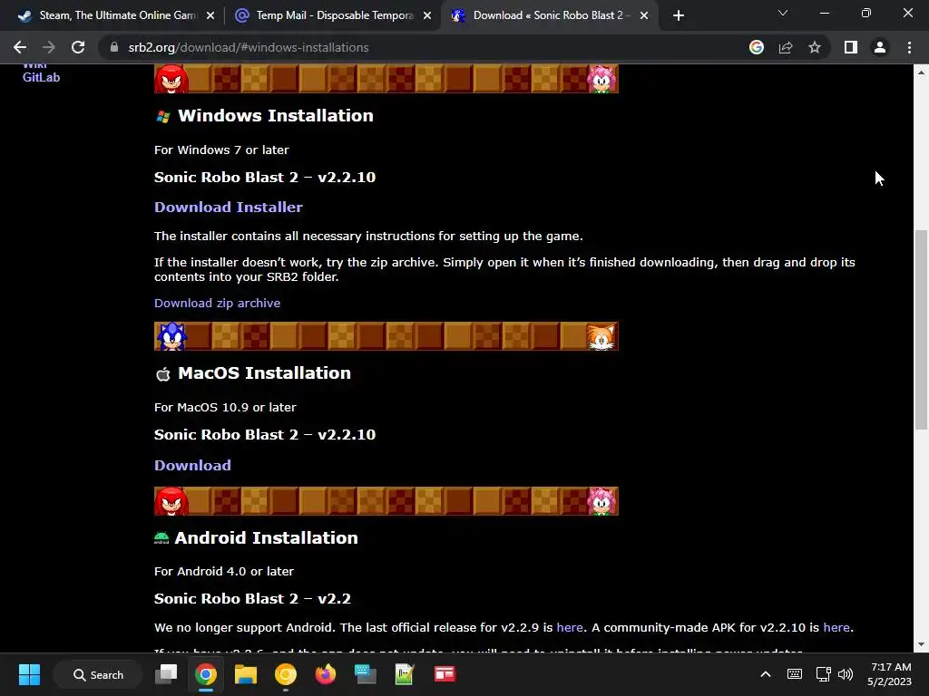Open the GitLab sidebar link
The height and width of the screenshot is (696, 929).
pos(41,77)
